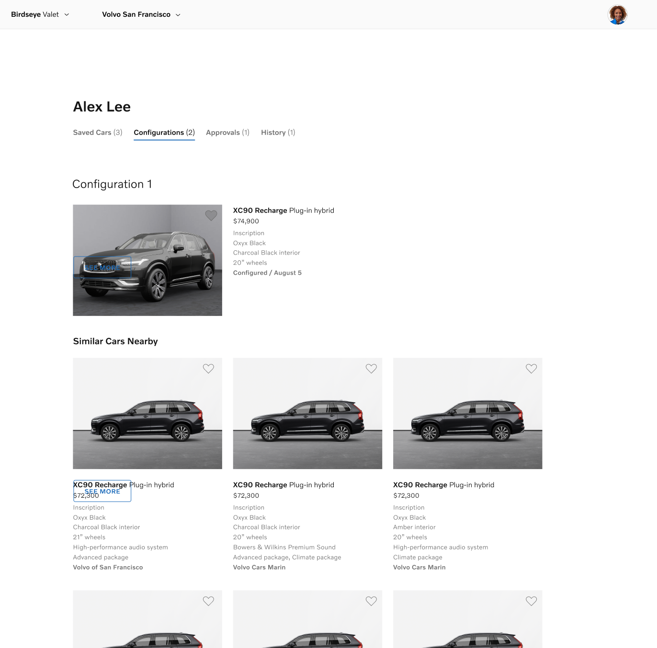Open the Volvo San Francisco dealer dropdown

click(x=141, y=14)
